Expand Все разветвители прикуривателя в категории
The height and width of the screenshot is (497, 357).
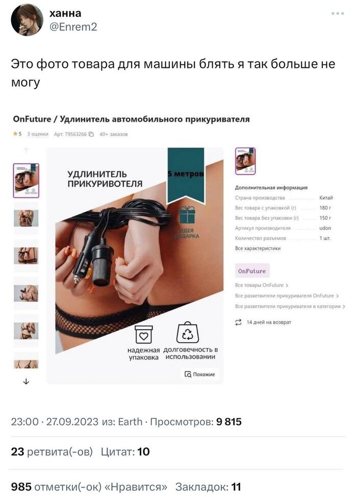pos(290,307)
